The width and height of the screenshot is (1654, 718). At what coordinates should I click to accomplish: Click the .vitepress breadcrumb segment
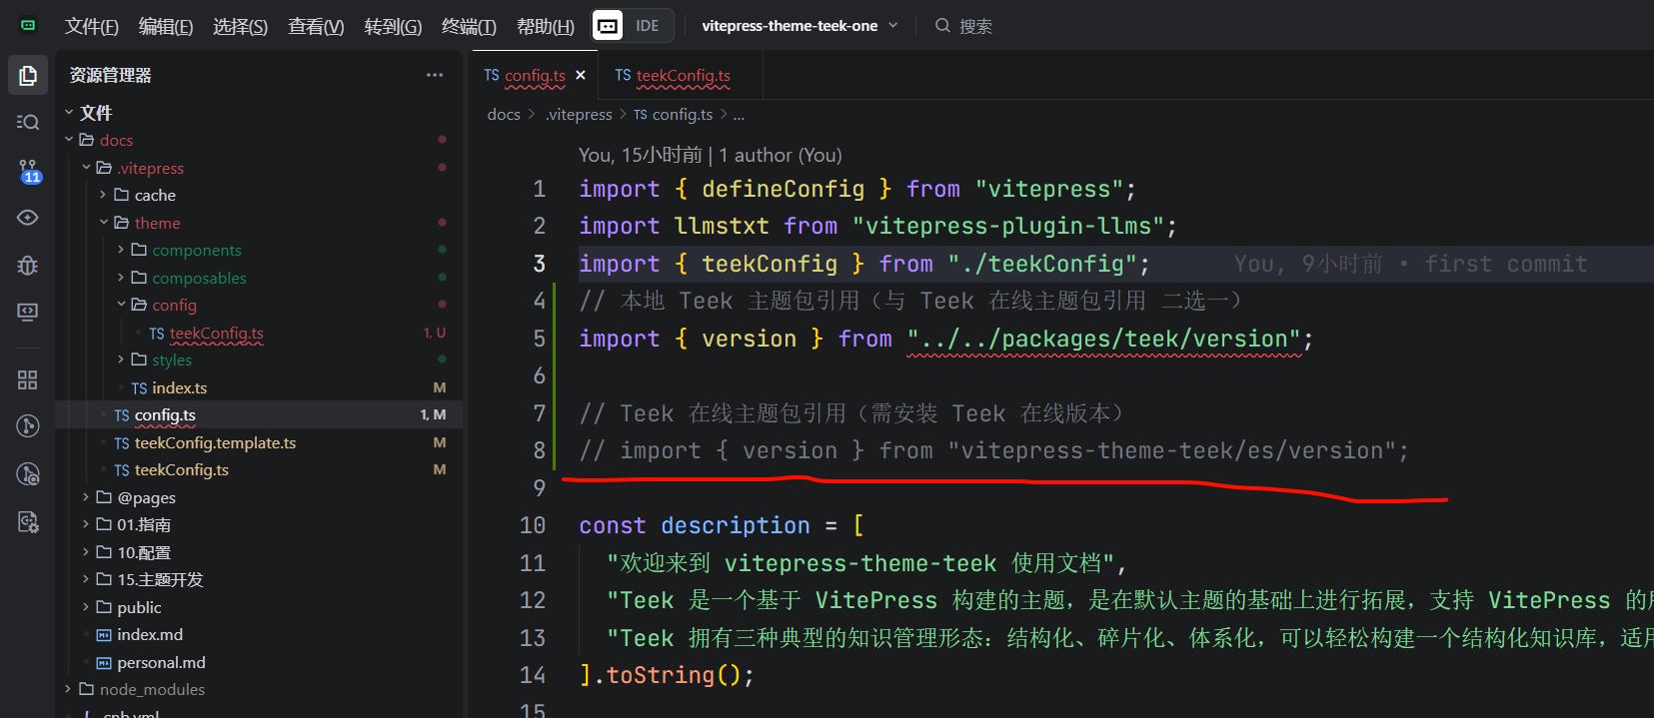pos(579,115)
